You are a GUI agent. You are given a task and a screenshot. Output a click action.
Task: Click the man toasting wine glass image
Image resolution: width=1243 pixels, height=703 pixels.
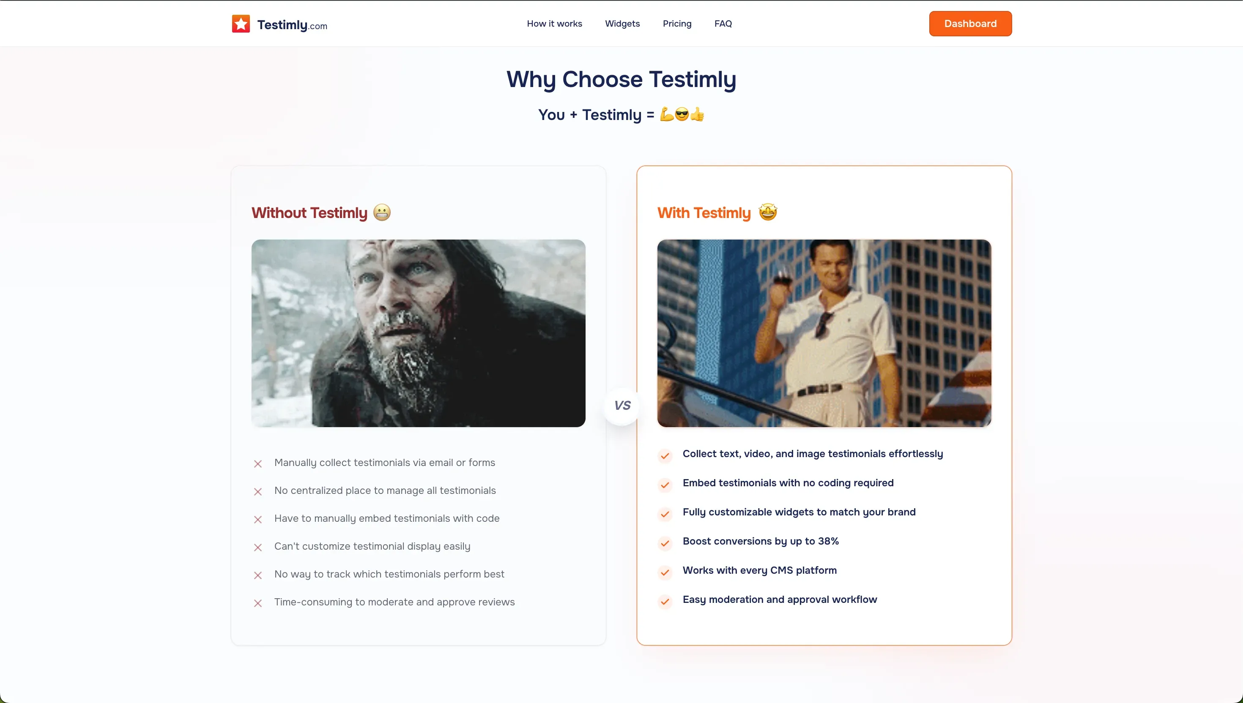point(824,333)
